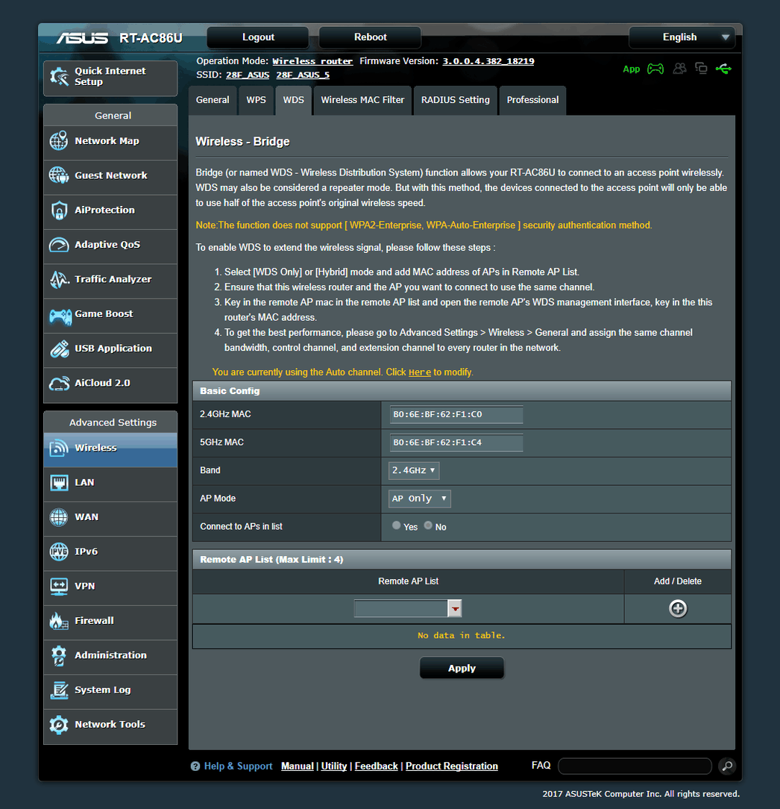Click the Help & Support question icon

click(195, 766)
